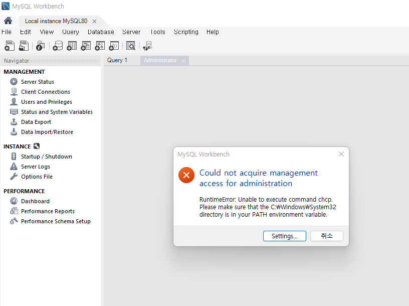Create a new schema icon
Screen dimensions: 409x306
click(x=58, y=46)
